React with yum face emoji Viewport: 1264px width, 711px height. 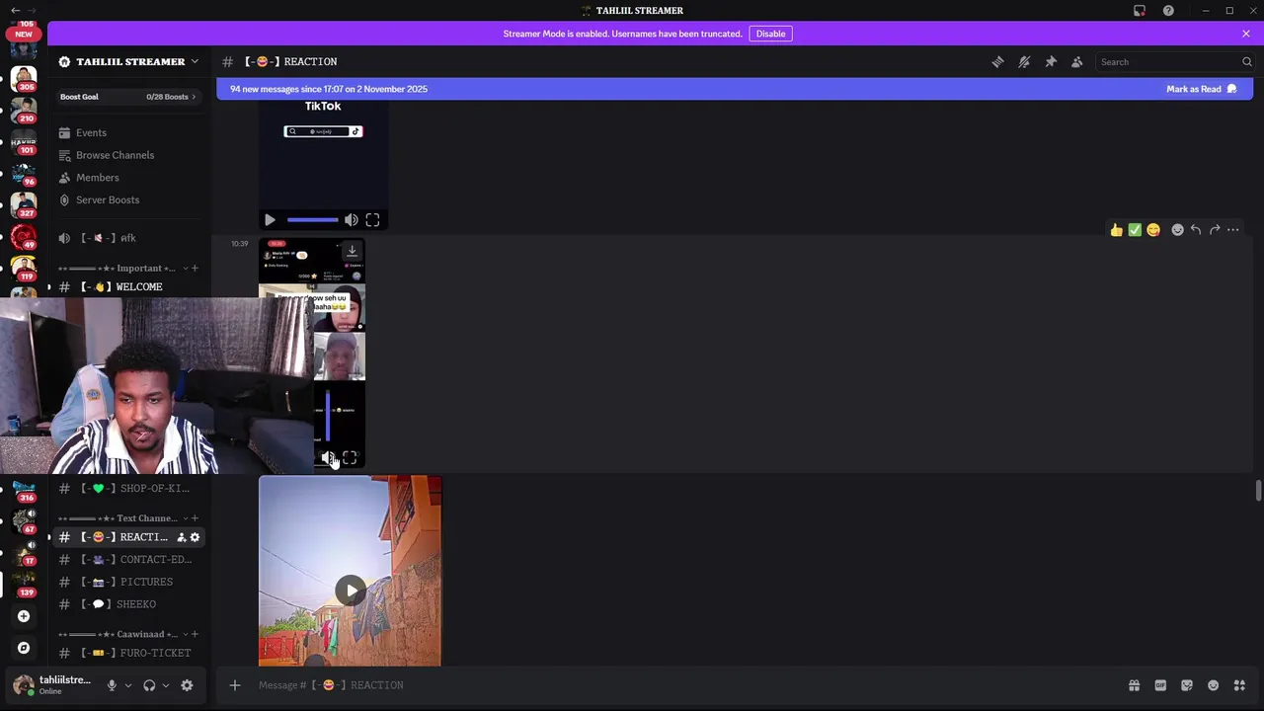pos(1153,230)
